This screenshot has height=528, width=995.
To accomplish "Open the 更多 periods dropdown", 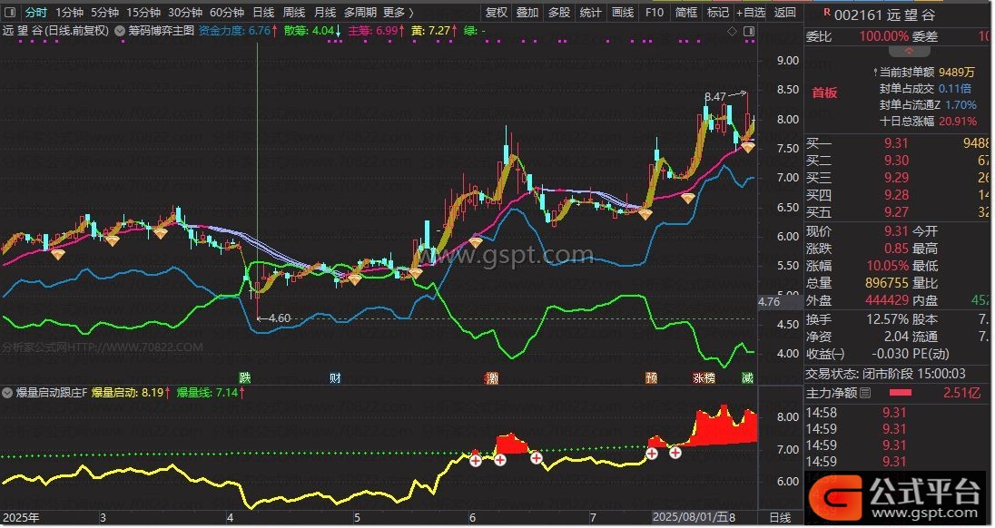I will 398,13.
